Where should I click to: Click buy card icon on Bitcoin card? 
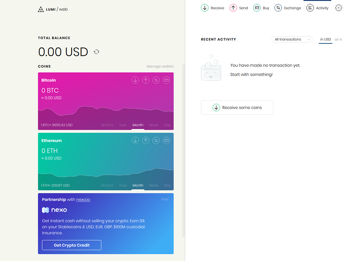[167, 80]
